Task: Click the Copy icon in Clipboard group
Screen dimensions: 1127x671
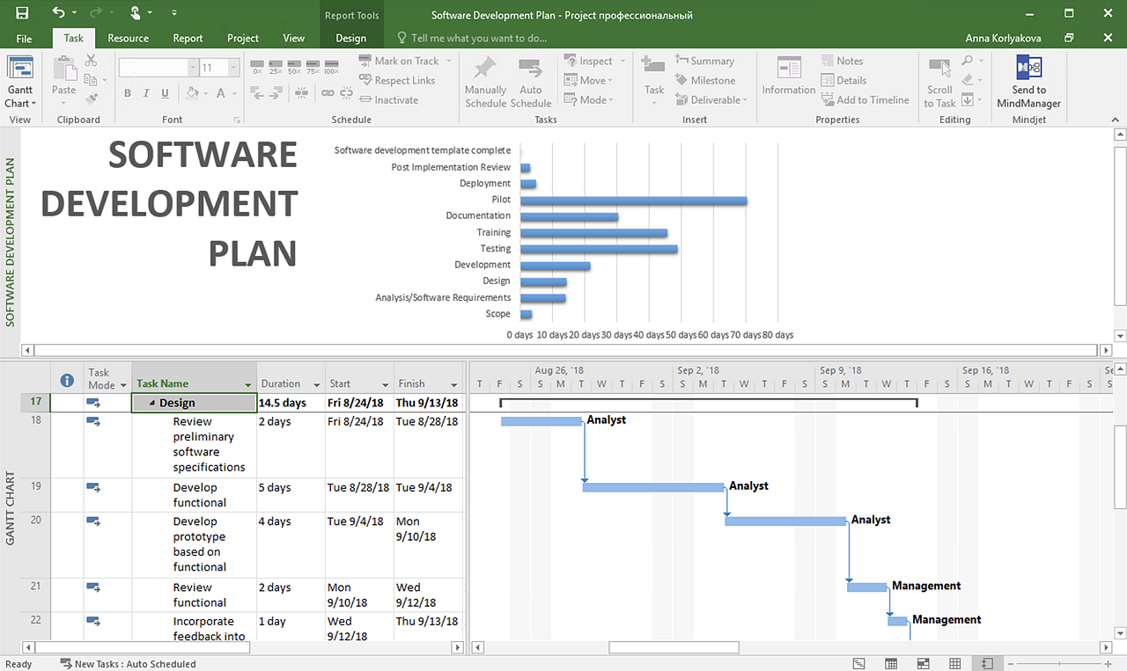Action: (91, 80)
